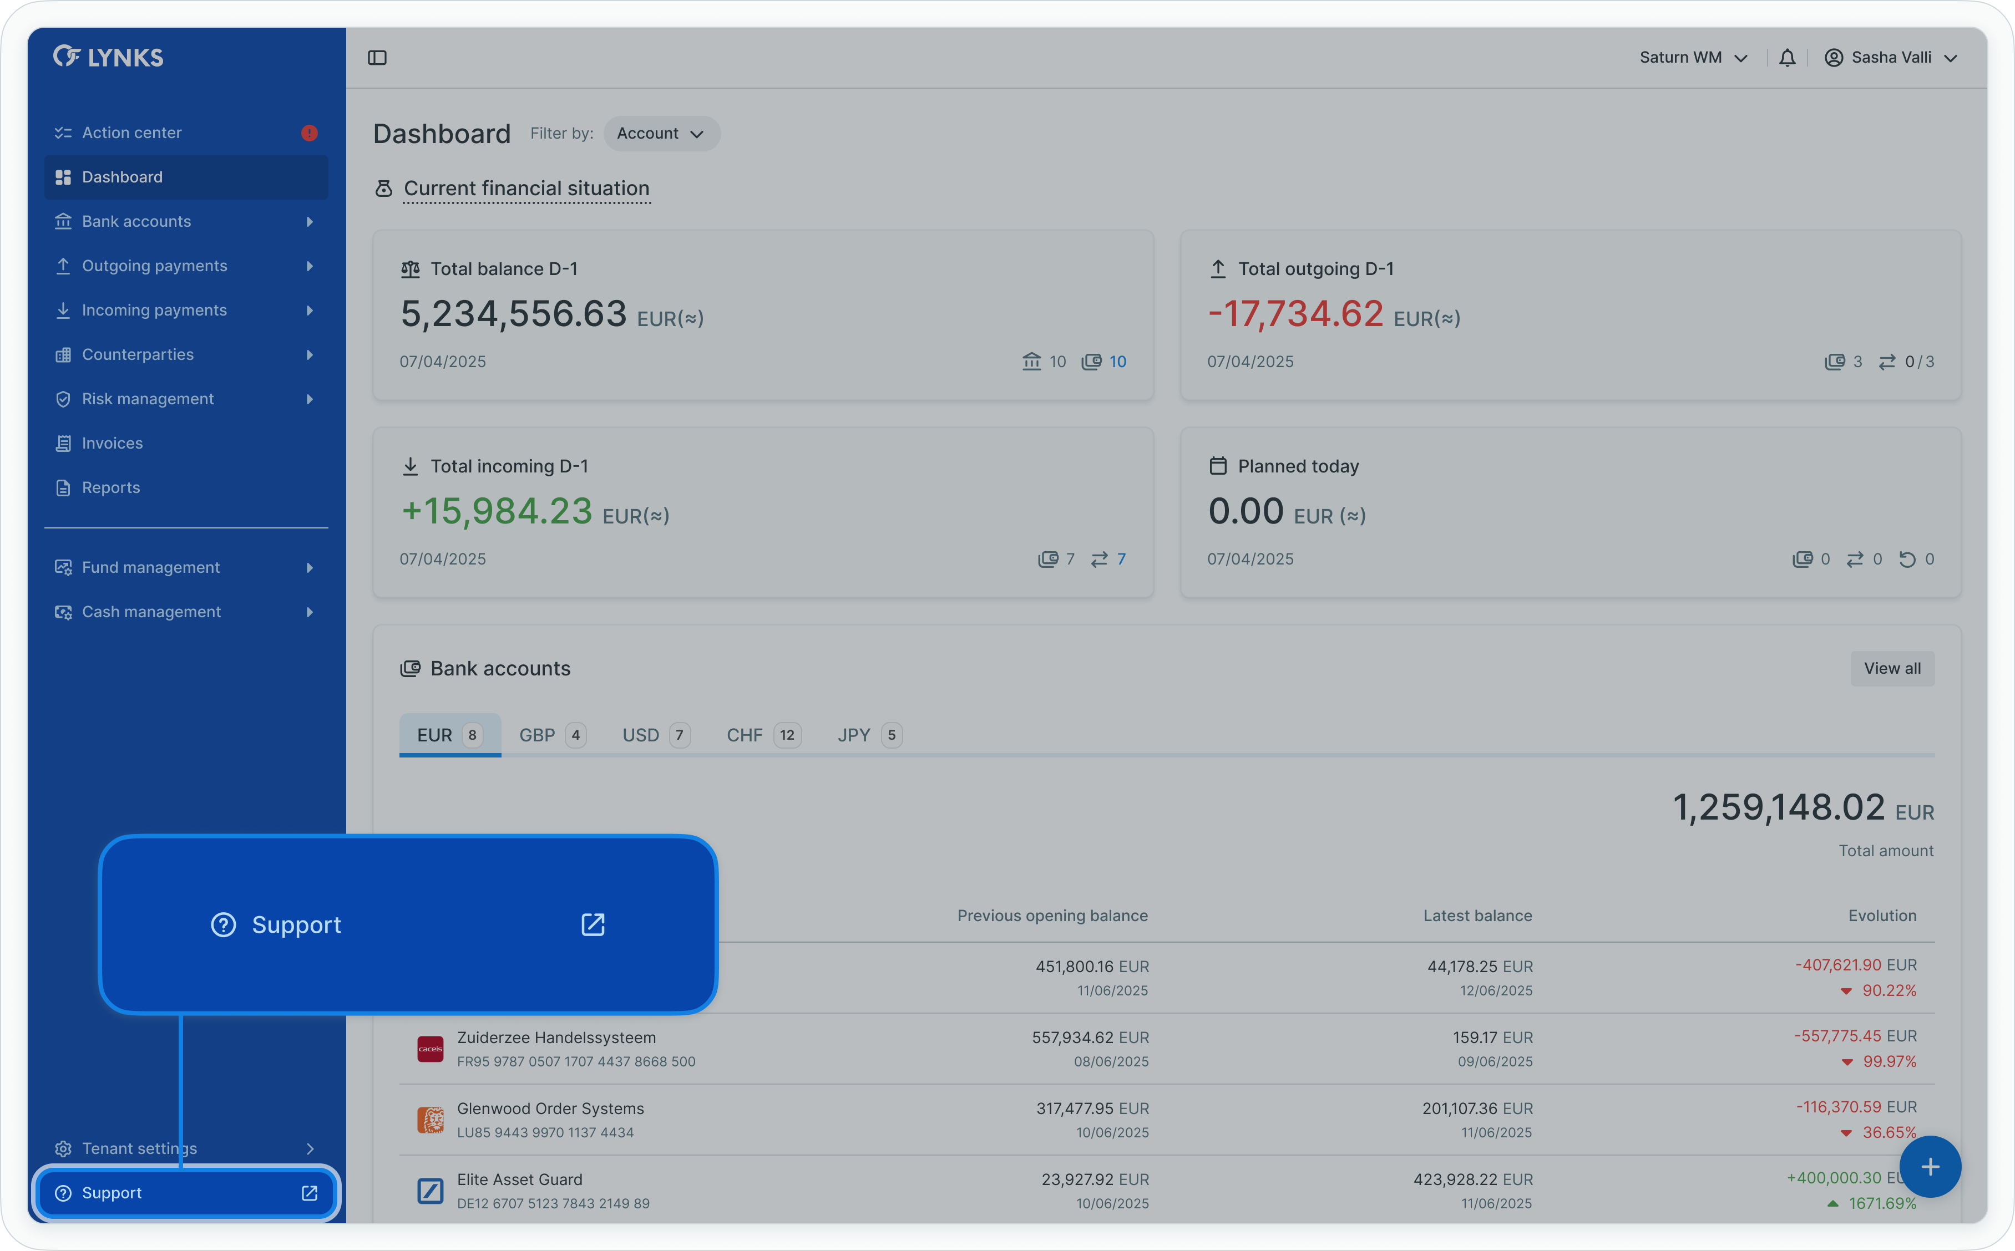Open Action center alert badge
Image resolution: width=2015 pixels, height=1251 pixels.
310,133
